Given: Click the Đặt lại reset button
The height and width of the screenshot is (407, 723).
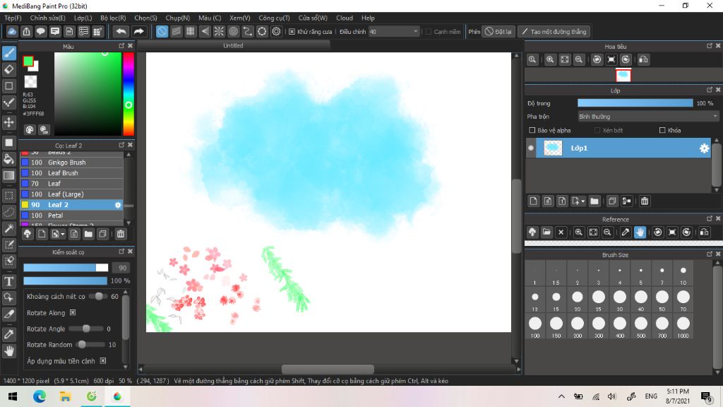Looking at the screenshot, I should 498,32.
